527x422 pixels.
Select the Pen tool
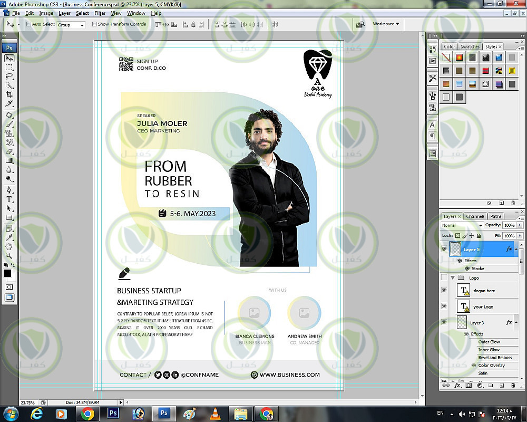tap(9, 190)
